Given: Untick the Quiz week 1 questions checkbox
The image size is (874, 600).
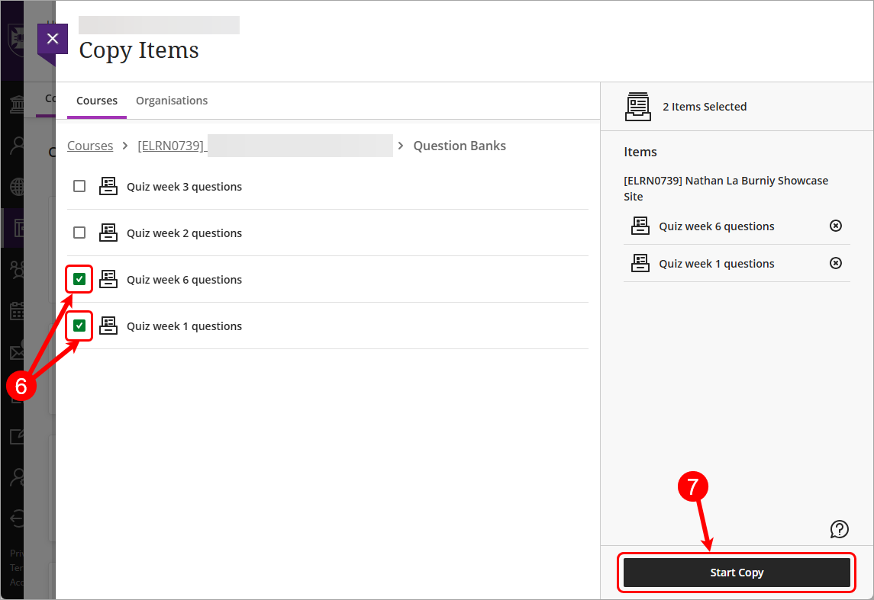Looking at the screenshot, I should pyautogui.click(x=79, y=326).
